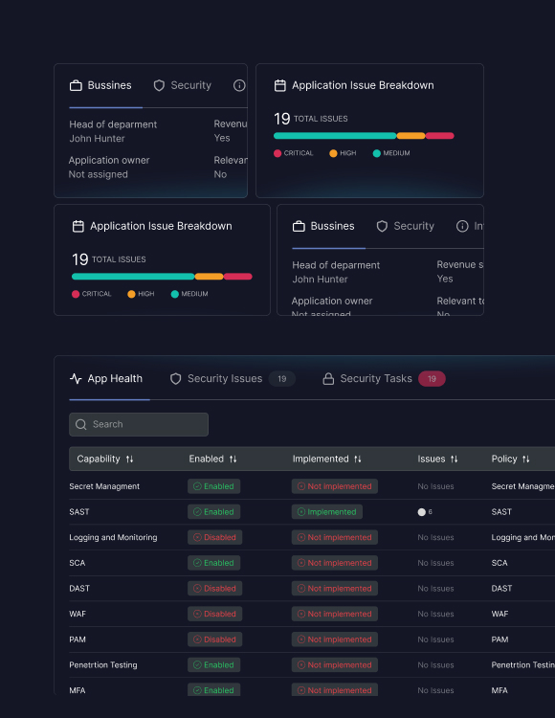Sort by the Policy column arrows icon
The width and height of the screenshot is (555, 718).
525,459
